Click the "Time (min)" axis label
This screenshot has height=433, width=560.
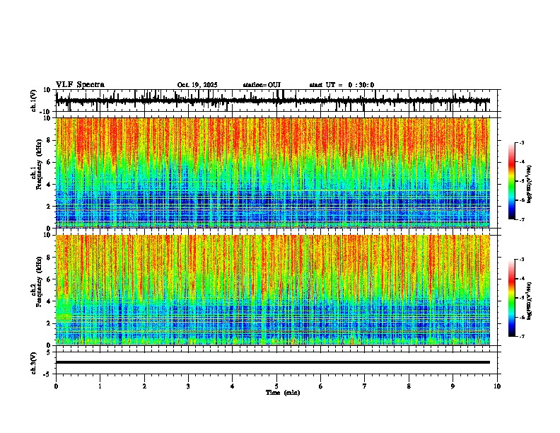(x=283, y=393)
